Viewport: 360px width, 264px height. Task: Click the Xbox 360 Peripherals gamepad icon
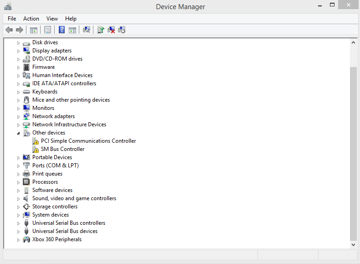26,239
